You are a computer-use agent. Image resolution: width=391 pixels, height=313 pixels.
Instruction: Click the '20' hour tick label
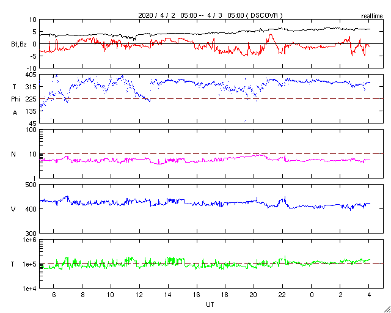(254, 295)
